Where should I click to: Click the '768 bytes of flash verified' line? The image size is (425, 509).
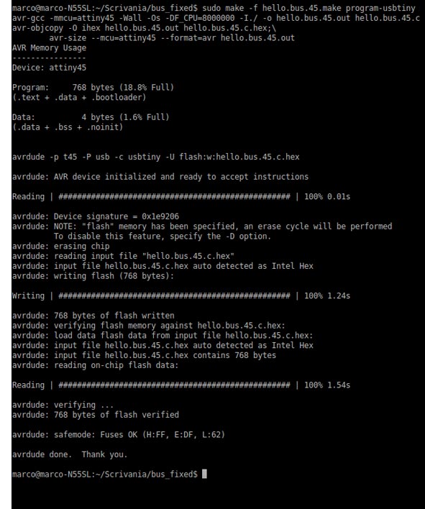96,415
